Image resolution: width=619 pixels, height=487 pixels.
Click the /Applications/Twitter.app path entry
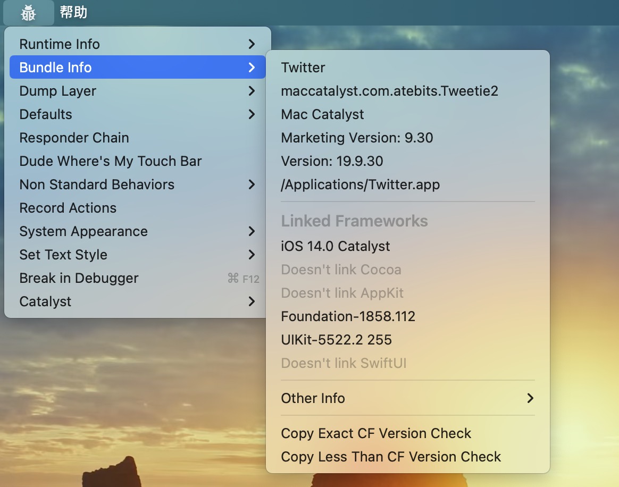click(x=361, y=184)
